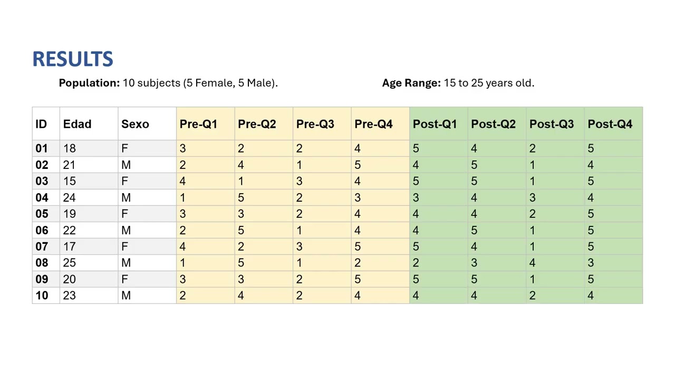Viewport: 675px width, 380px height.
Task: Select the Population label text
Action: click(x=90, y=83)
